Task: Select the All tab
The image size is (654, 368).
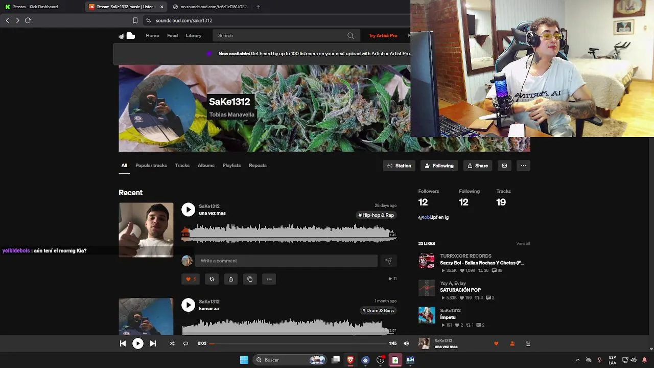Action: [124, 166]
